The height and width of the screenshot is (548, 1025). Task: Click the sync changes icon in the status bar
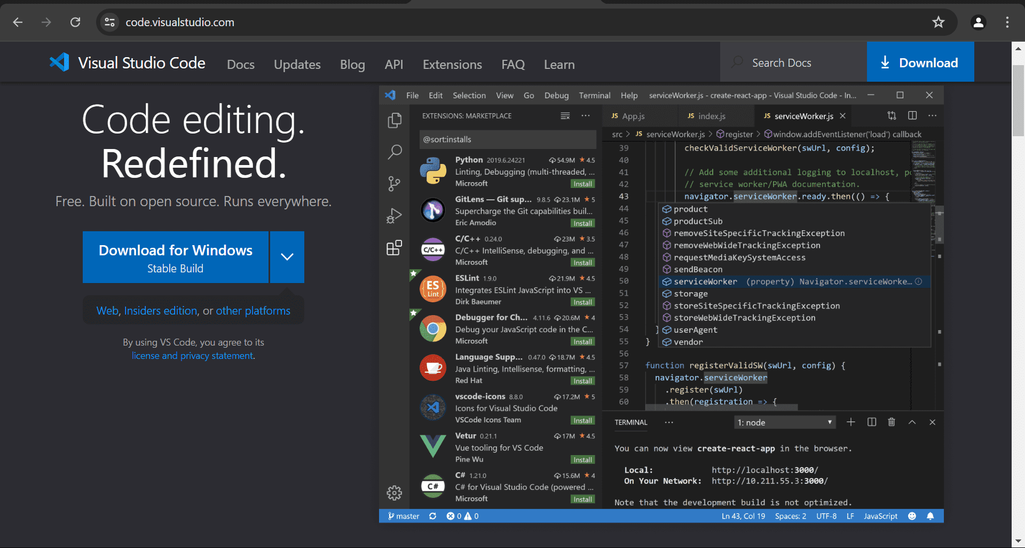(433, 516)
